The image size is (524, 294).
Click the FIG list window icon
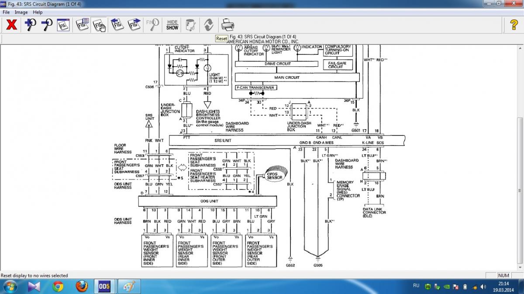pos(82,25)
